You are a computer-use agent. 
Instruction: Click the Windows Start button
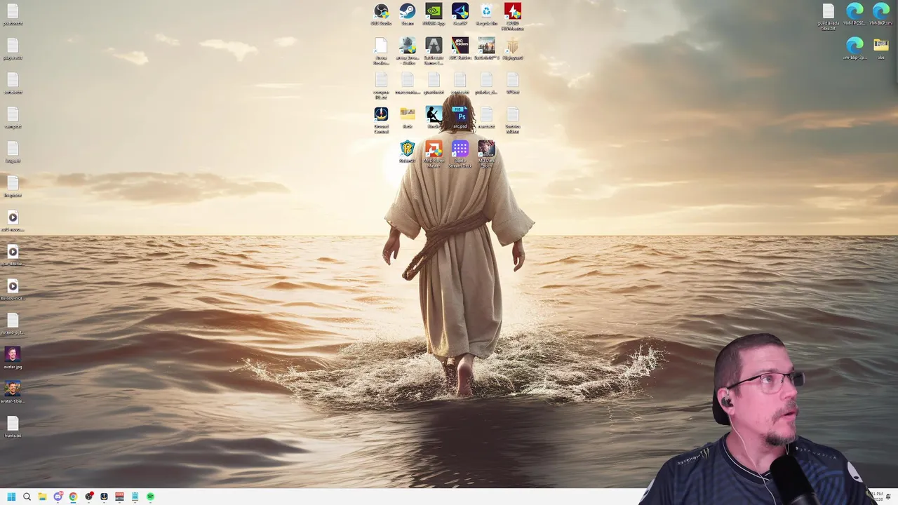point(11,497)
